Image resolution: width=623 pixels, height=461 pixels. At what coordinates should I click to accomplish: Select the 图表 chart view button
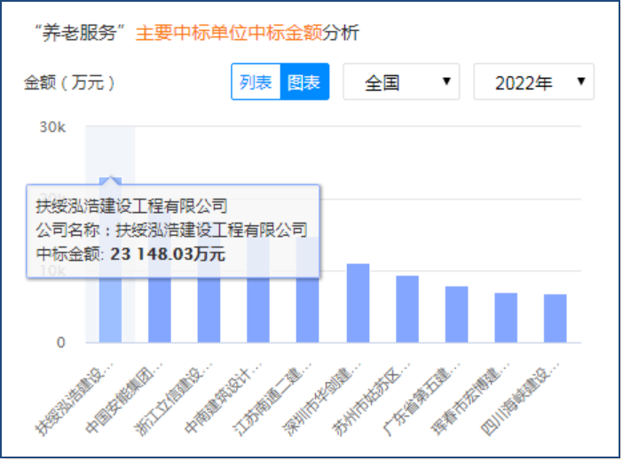pyautogui.click(x=304, y=82)
